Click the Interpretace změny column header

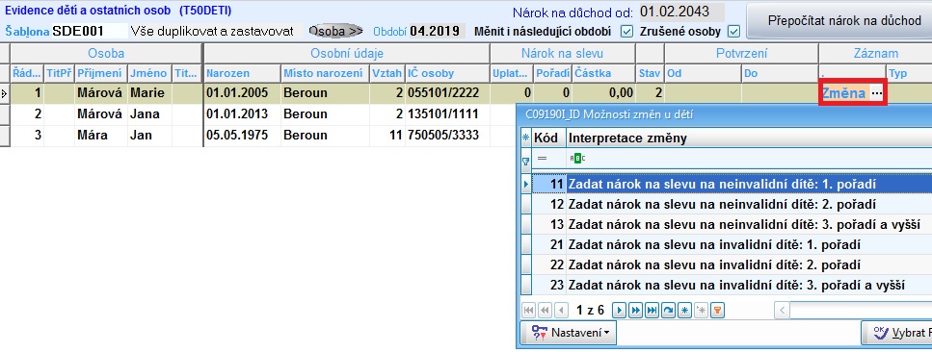pos(749,138)
